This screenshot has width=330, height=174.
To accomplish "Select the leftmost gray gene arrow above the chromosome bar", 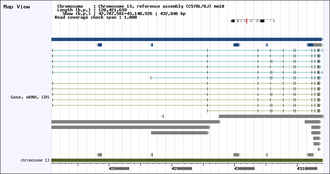I will [x=99, y=155].
